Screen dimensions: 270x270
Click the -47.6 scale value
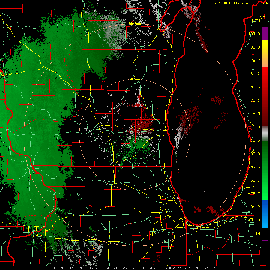point(254,167)
